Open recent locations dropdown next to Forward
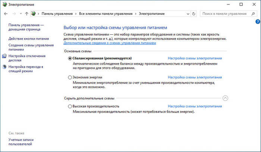Image resolution: width=261 pixels, height=152 pixels. (21, 14)
